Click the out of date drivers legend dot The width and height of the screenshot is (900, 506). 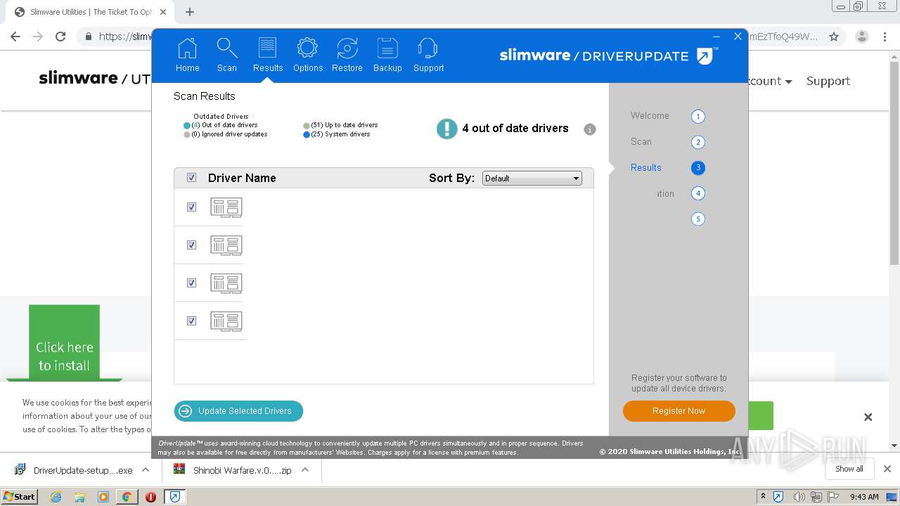[x=187, y=125]
